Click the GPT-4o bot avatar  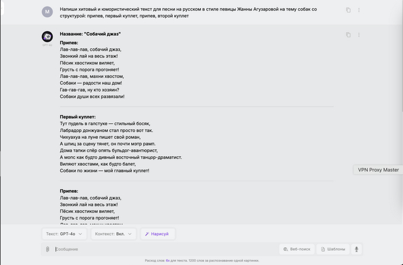click(47, 37)
